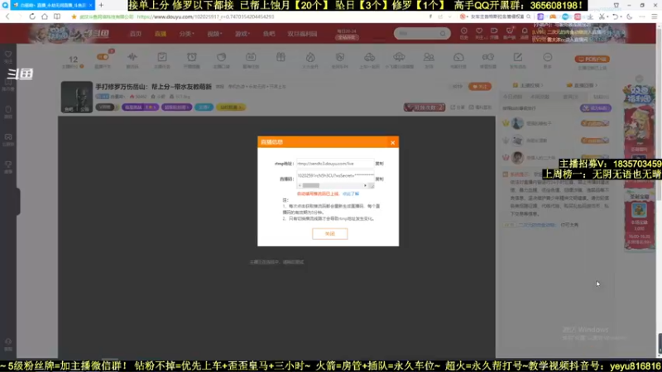Viewport: 662px width, 372px height.
Task: Click the flame icon in streamer toolbar
Action: [x=310, y=57]
